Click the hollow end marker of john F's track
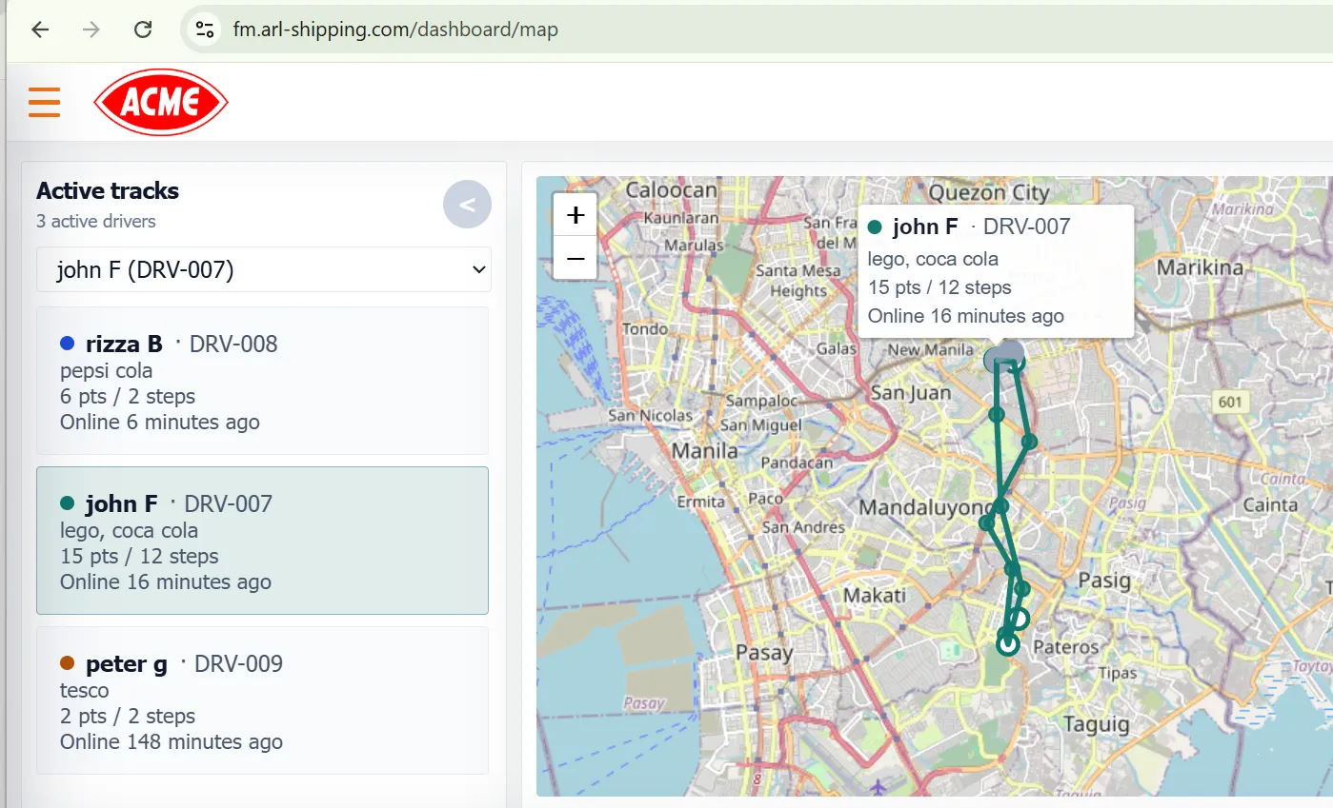Viewport: 1333px width, 808px height. 1007,645
